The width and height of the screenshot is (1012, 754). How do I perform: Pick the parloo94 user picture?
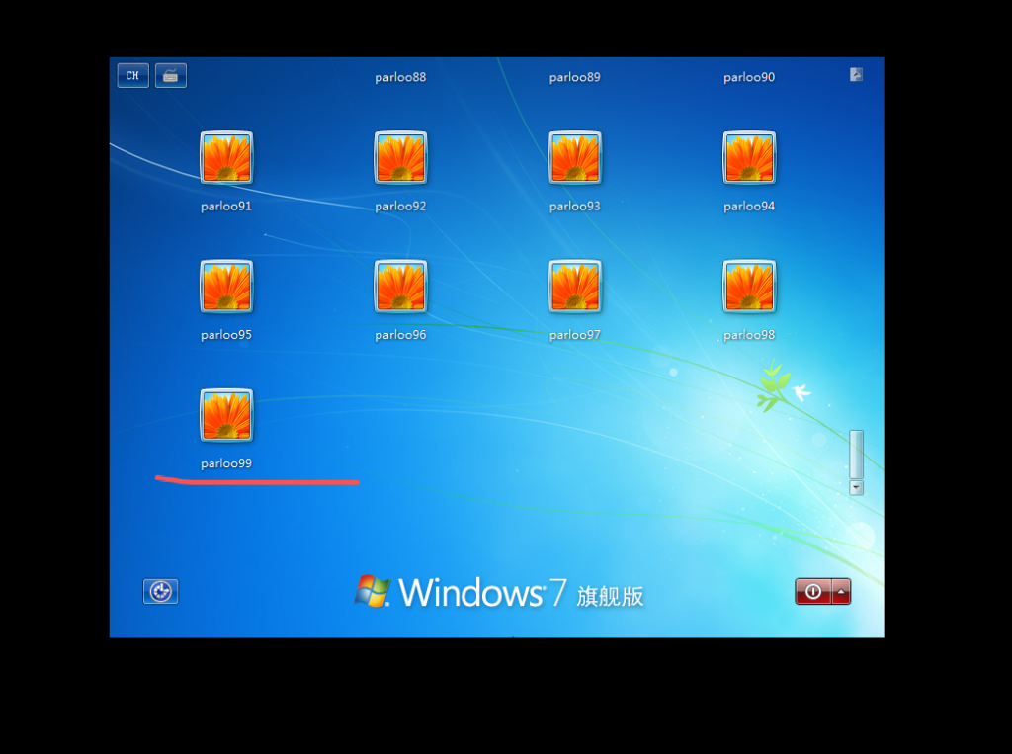[x=749, y=158]
